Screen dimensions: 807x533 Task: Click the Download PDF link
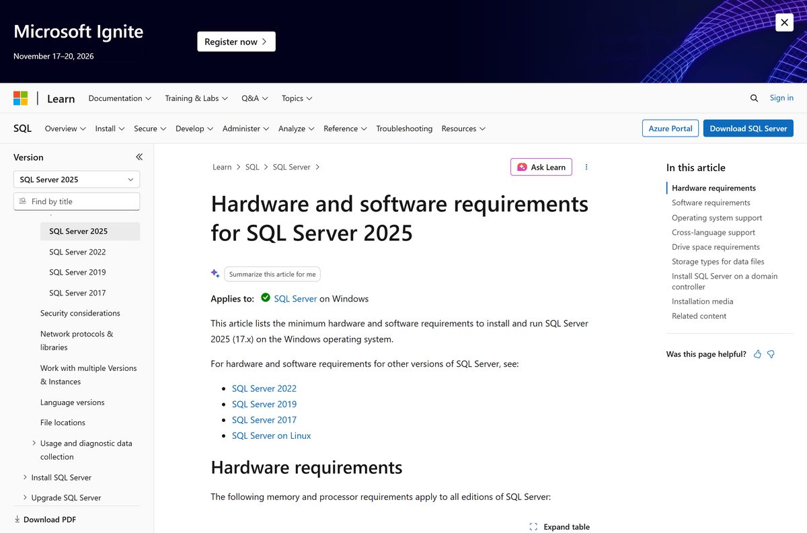pos(50,520)
